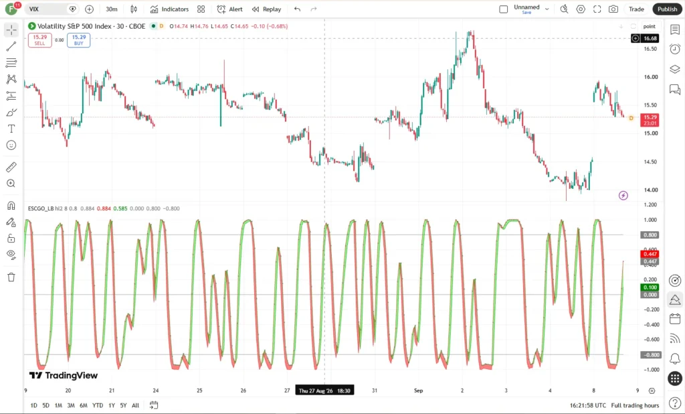Take a chart snapshot with camera
Viewport: 685px width, 414px height.
(x=613, y=9)
